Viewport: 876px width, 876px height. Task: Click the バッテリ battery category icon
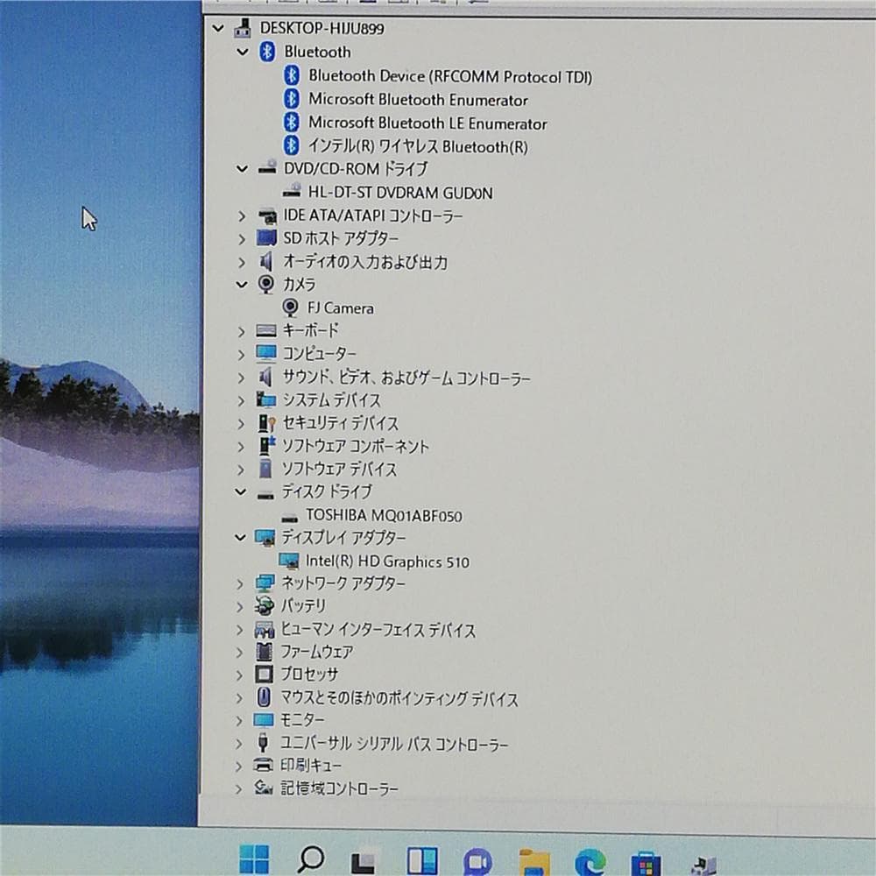[265, 605]
